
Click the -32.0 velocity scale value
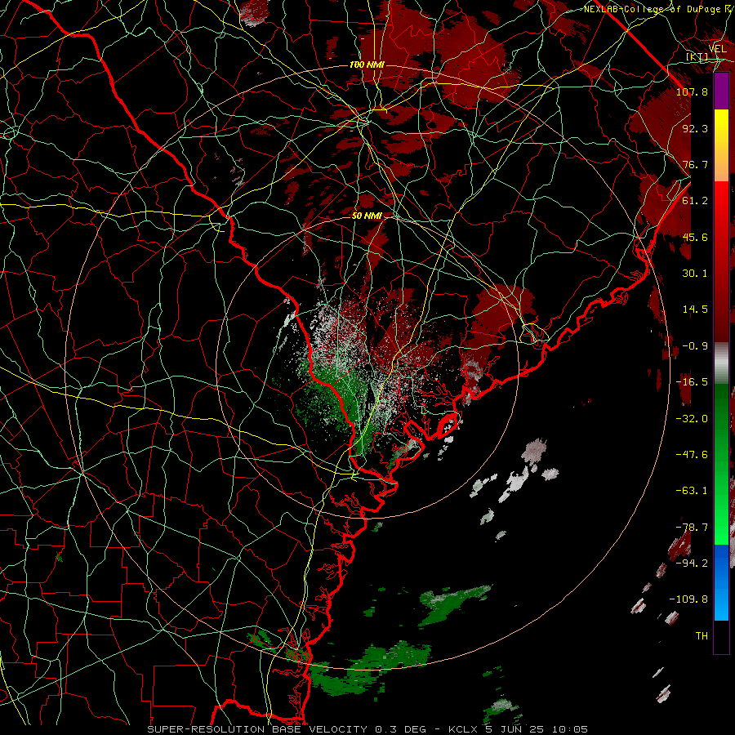click(692, 419)
